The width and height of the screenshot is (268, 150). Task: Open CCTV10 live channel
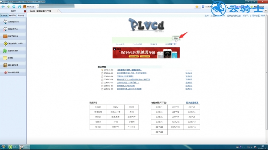pos(175,122)
